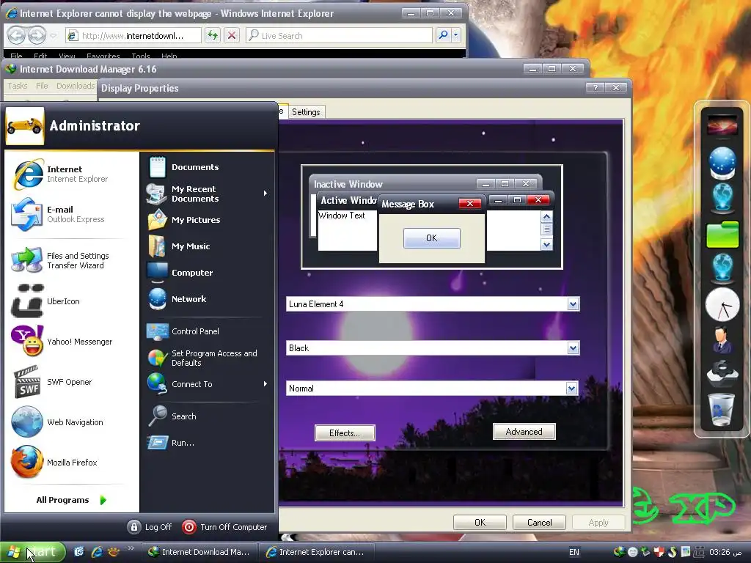Open the Black color scheme dropdown

(573, 348)
